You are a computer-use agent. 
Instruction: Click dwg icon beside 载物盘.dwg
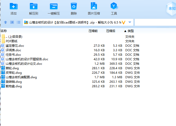[3, 86]
